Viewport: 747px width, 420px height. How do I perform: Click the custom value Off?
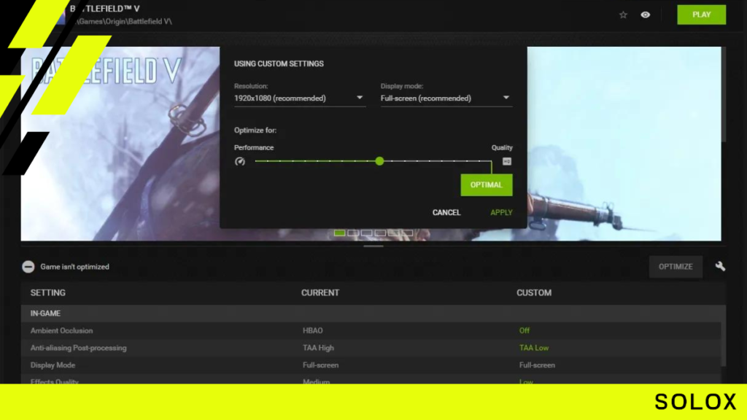point(524,330)
